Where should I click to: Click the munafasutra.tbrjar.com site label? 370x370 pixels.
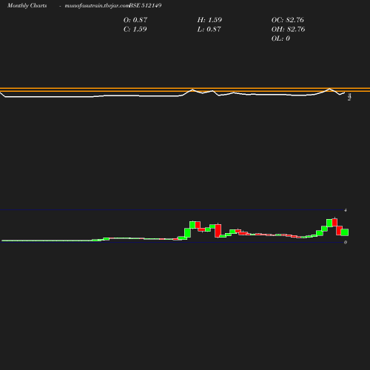[97, 5]
